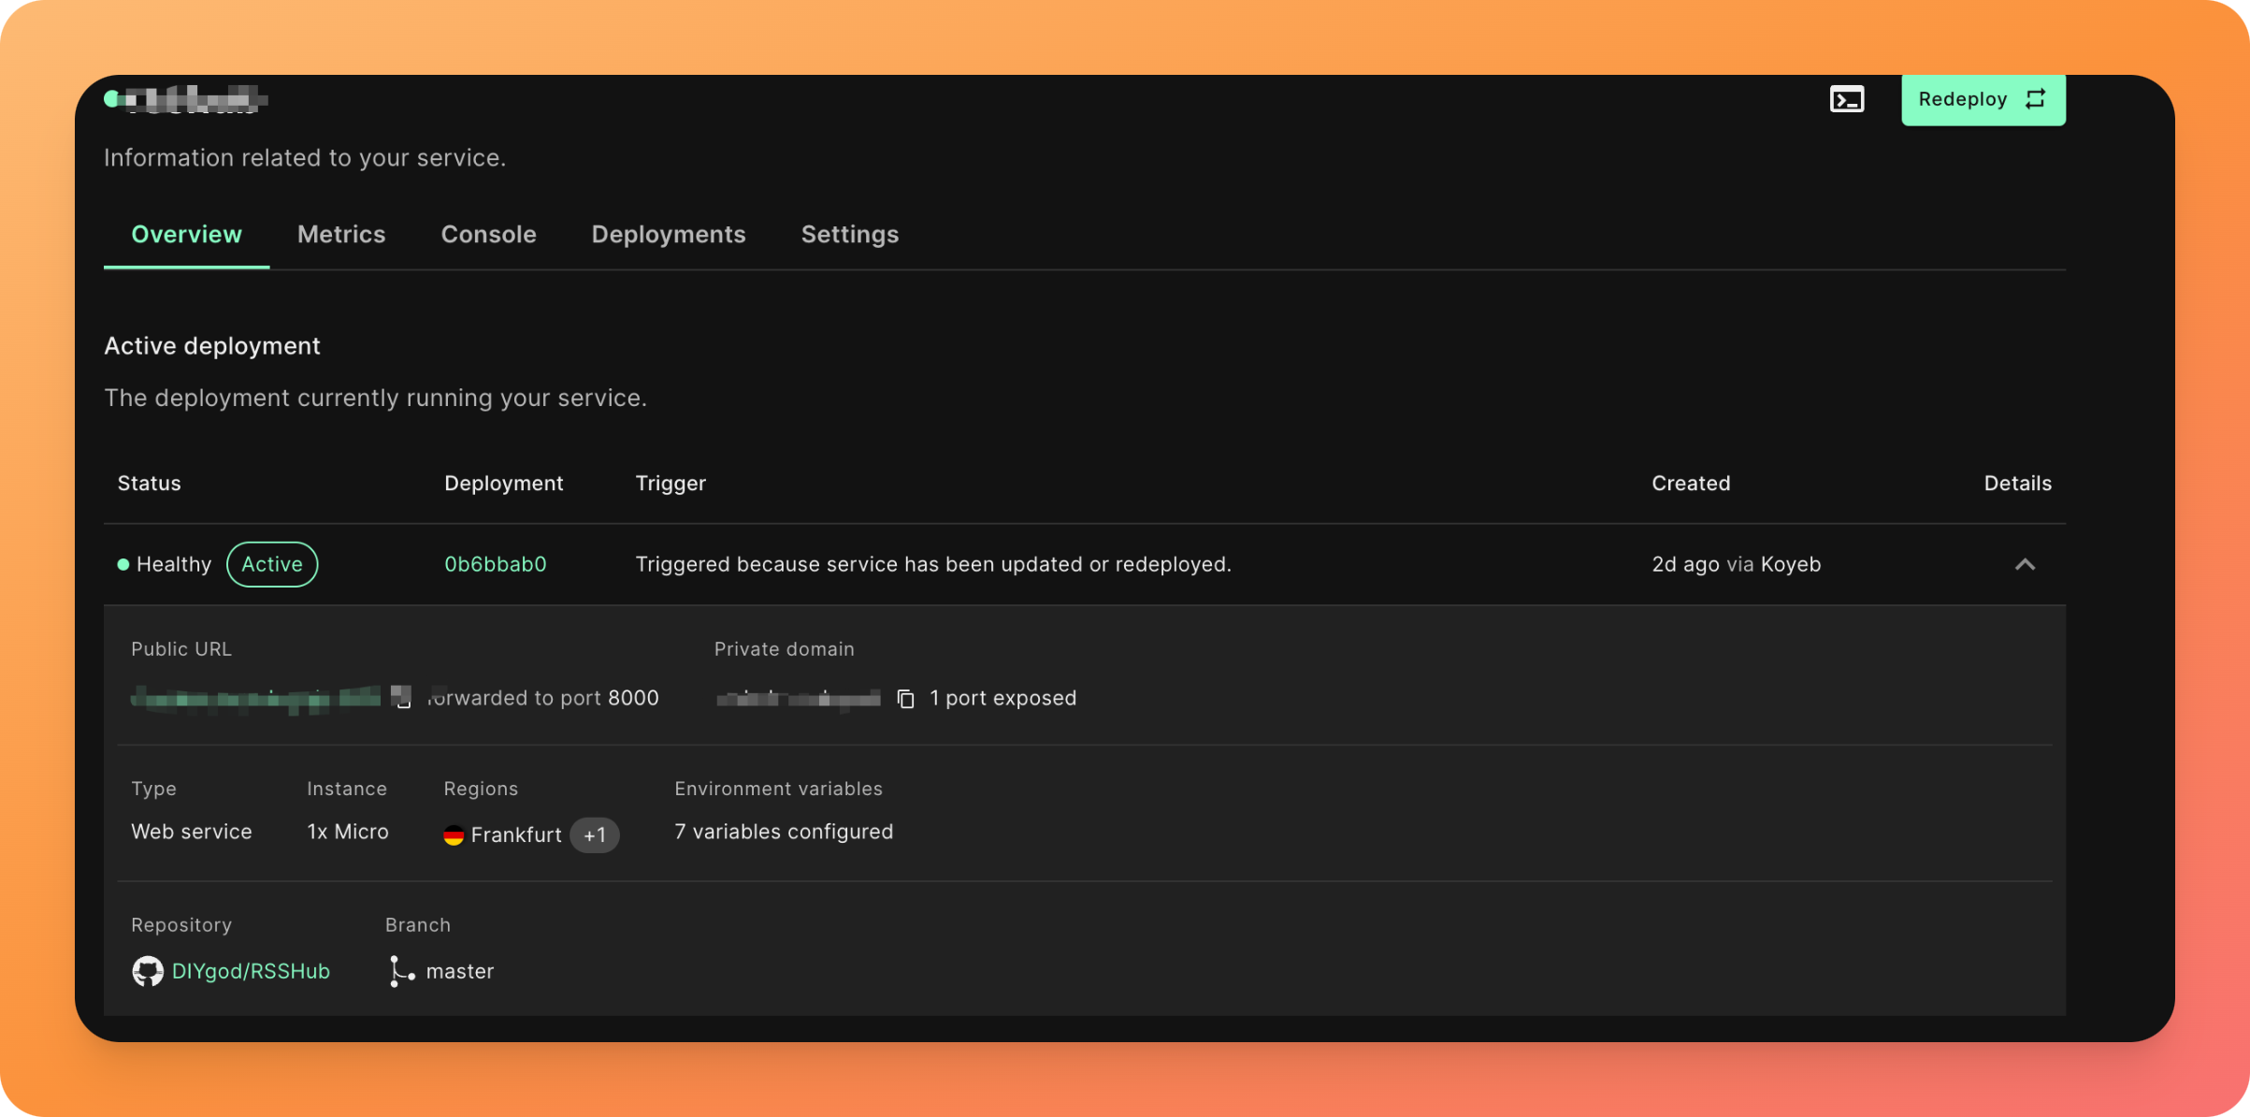Click the GitHub logo icon
Screen dimensions: 2250x1117
coord(148,971)
